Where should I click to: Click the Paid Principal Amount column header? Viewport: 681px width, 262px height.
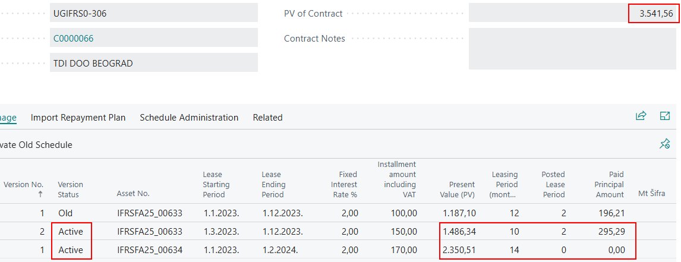click(610, 184)
